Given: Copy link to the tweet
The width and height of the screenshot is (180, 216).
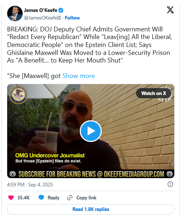Looking at the screenshot, I should coord(86,198).
